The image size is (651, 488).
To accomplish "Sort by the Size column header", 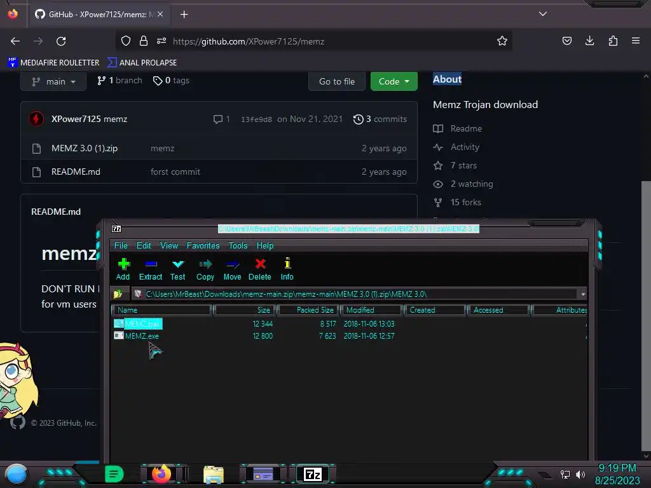I will pyautogui.click(x=245, y=310).
